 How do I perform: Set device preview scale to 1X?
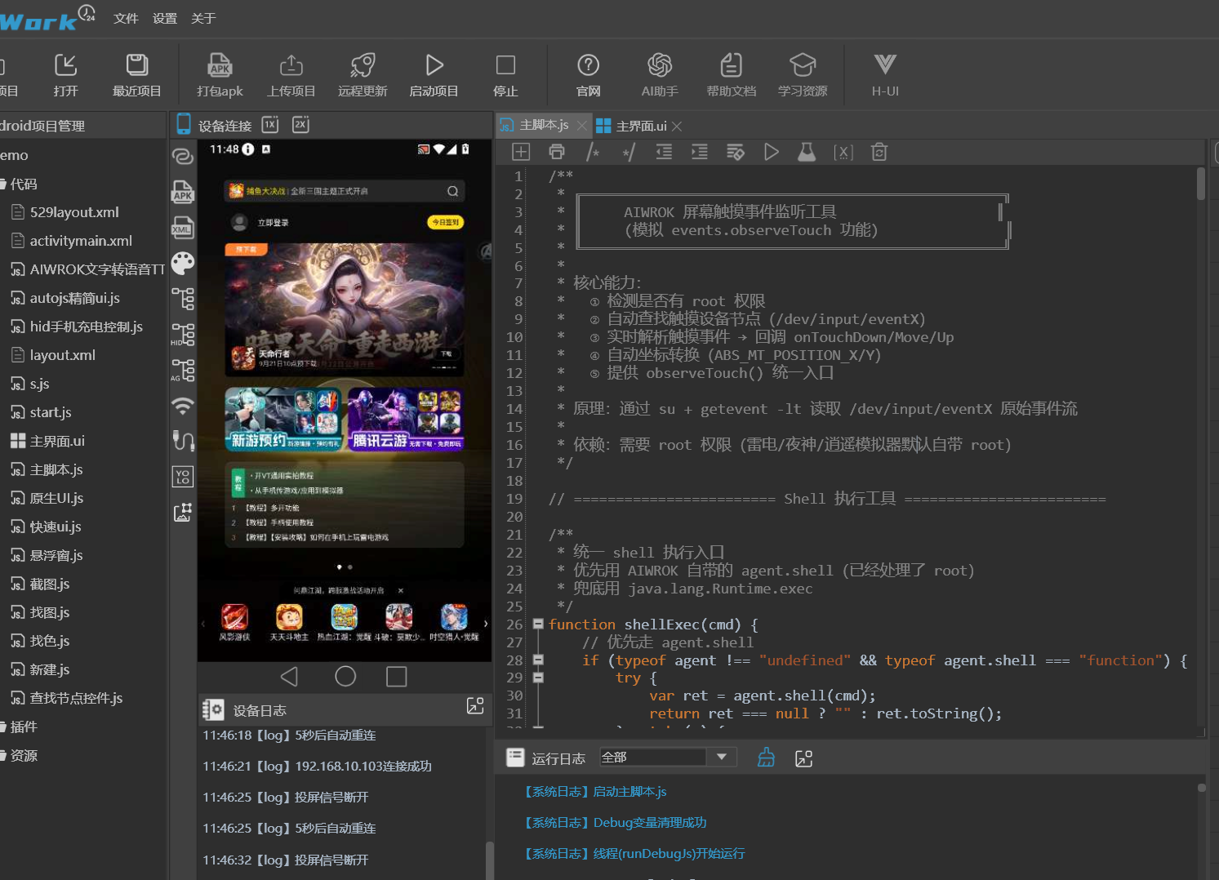[270, 125]
